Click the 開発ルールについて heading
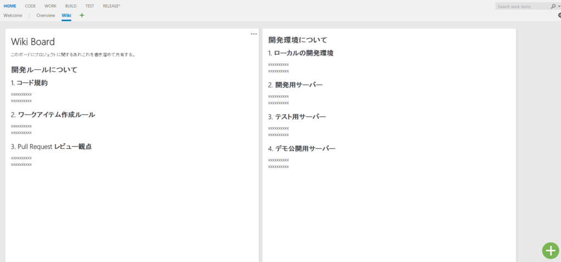Screen dimensions: 561x262 pos(44,69)
